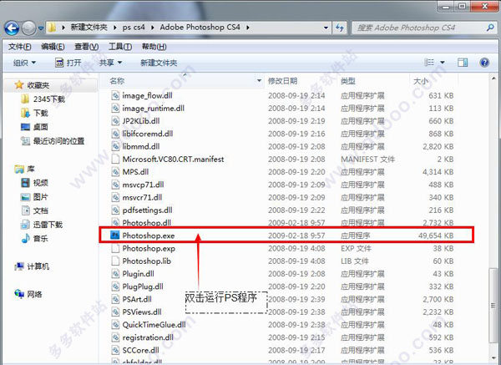Click the search magnifier icon

pos(490,28)
